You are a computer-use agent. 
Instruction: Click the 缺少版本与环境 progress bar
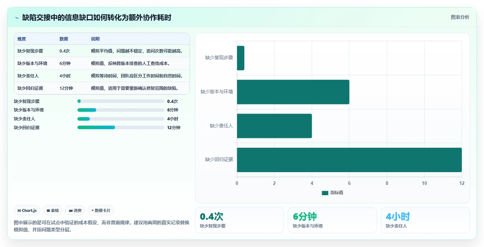tap(121, 110)
